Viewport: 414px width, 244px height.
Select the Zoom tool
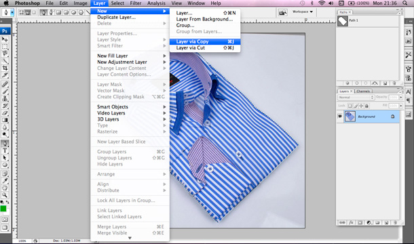(5, 195)
